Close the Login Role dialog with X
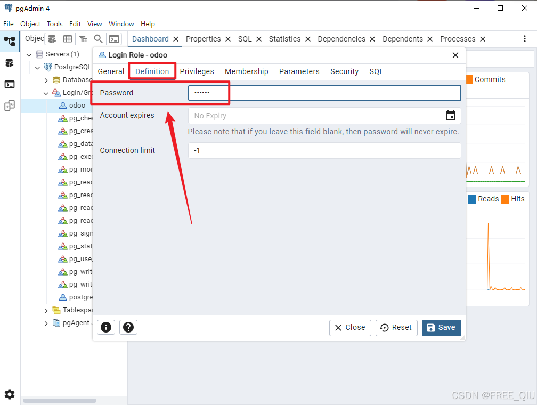The image size is (537, 405). coord(455,55)
